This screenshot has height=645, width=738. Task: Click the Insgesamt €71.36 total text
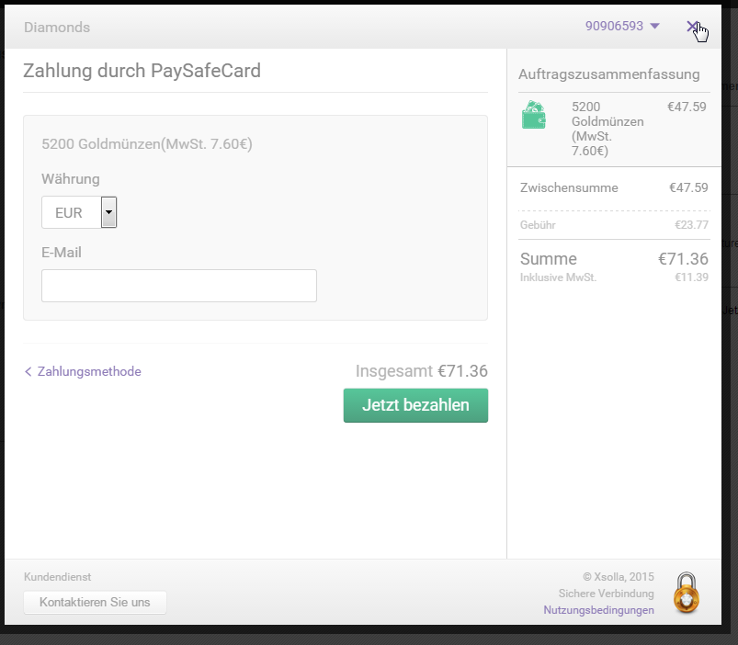pos(421,371)
